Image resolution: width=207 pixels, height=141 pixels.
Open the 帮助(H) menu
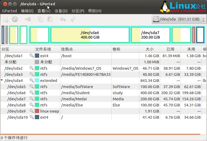[x=95, y=11]
